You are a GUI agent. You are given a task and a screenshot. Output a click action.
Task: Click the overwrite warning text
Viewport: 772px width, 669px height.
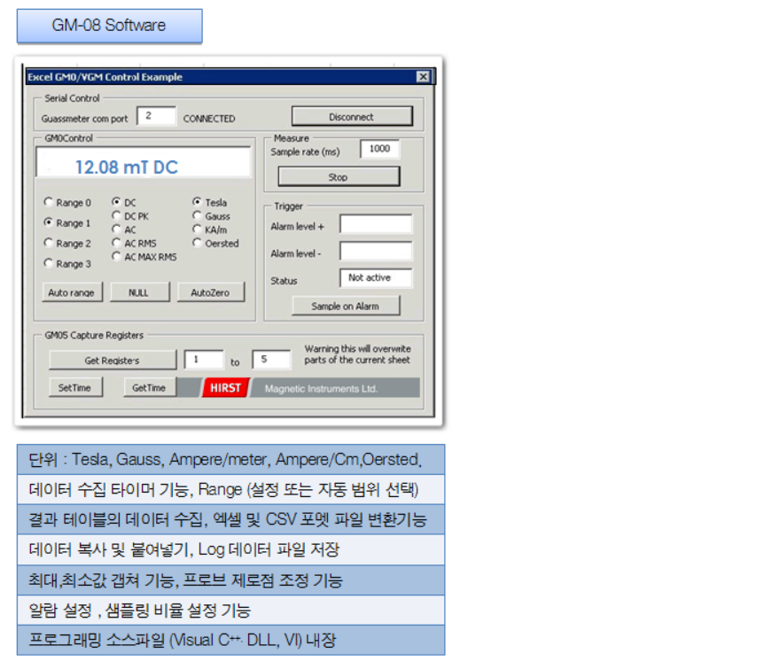[357, 354]
